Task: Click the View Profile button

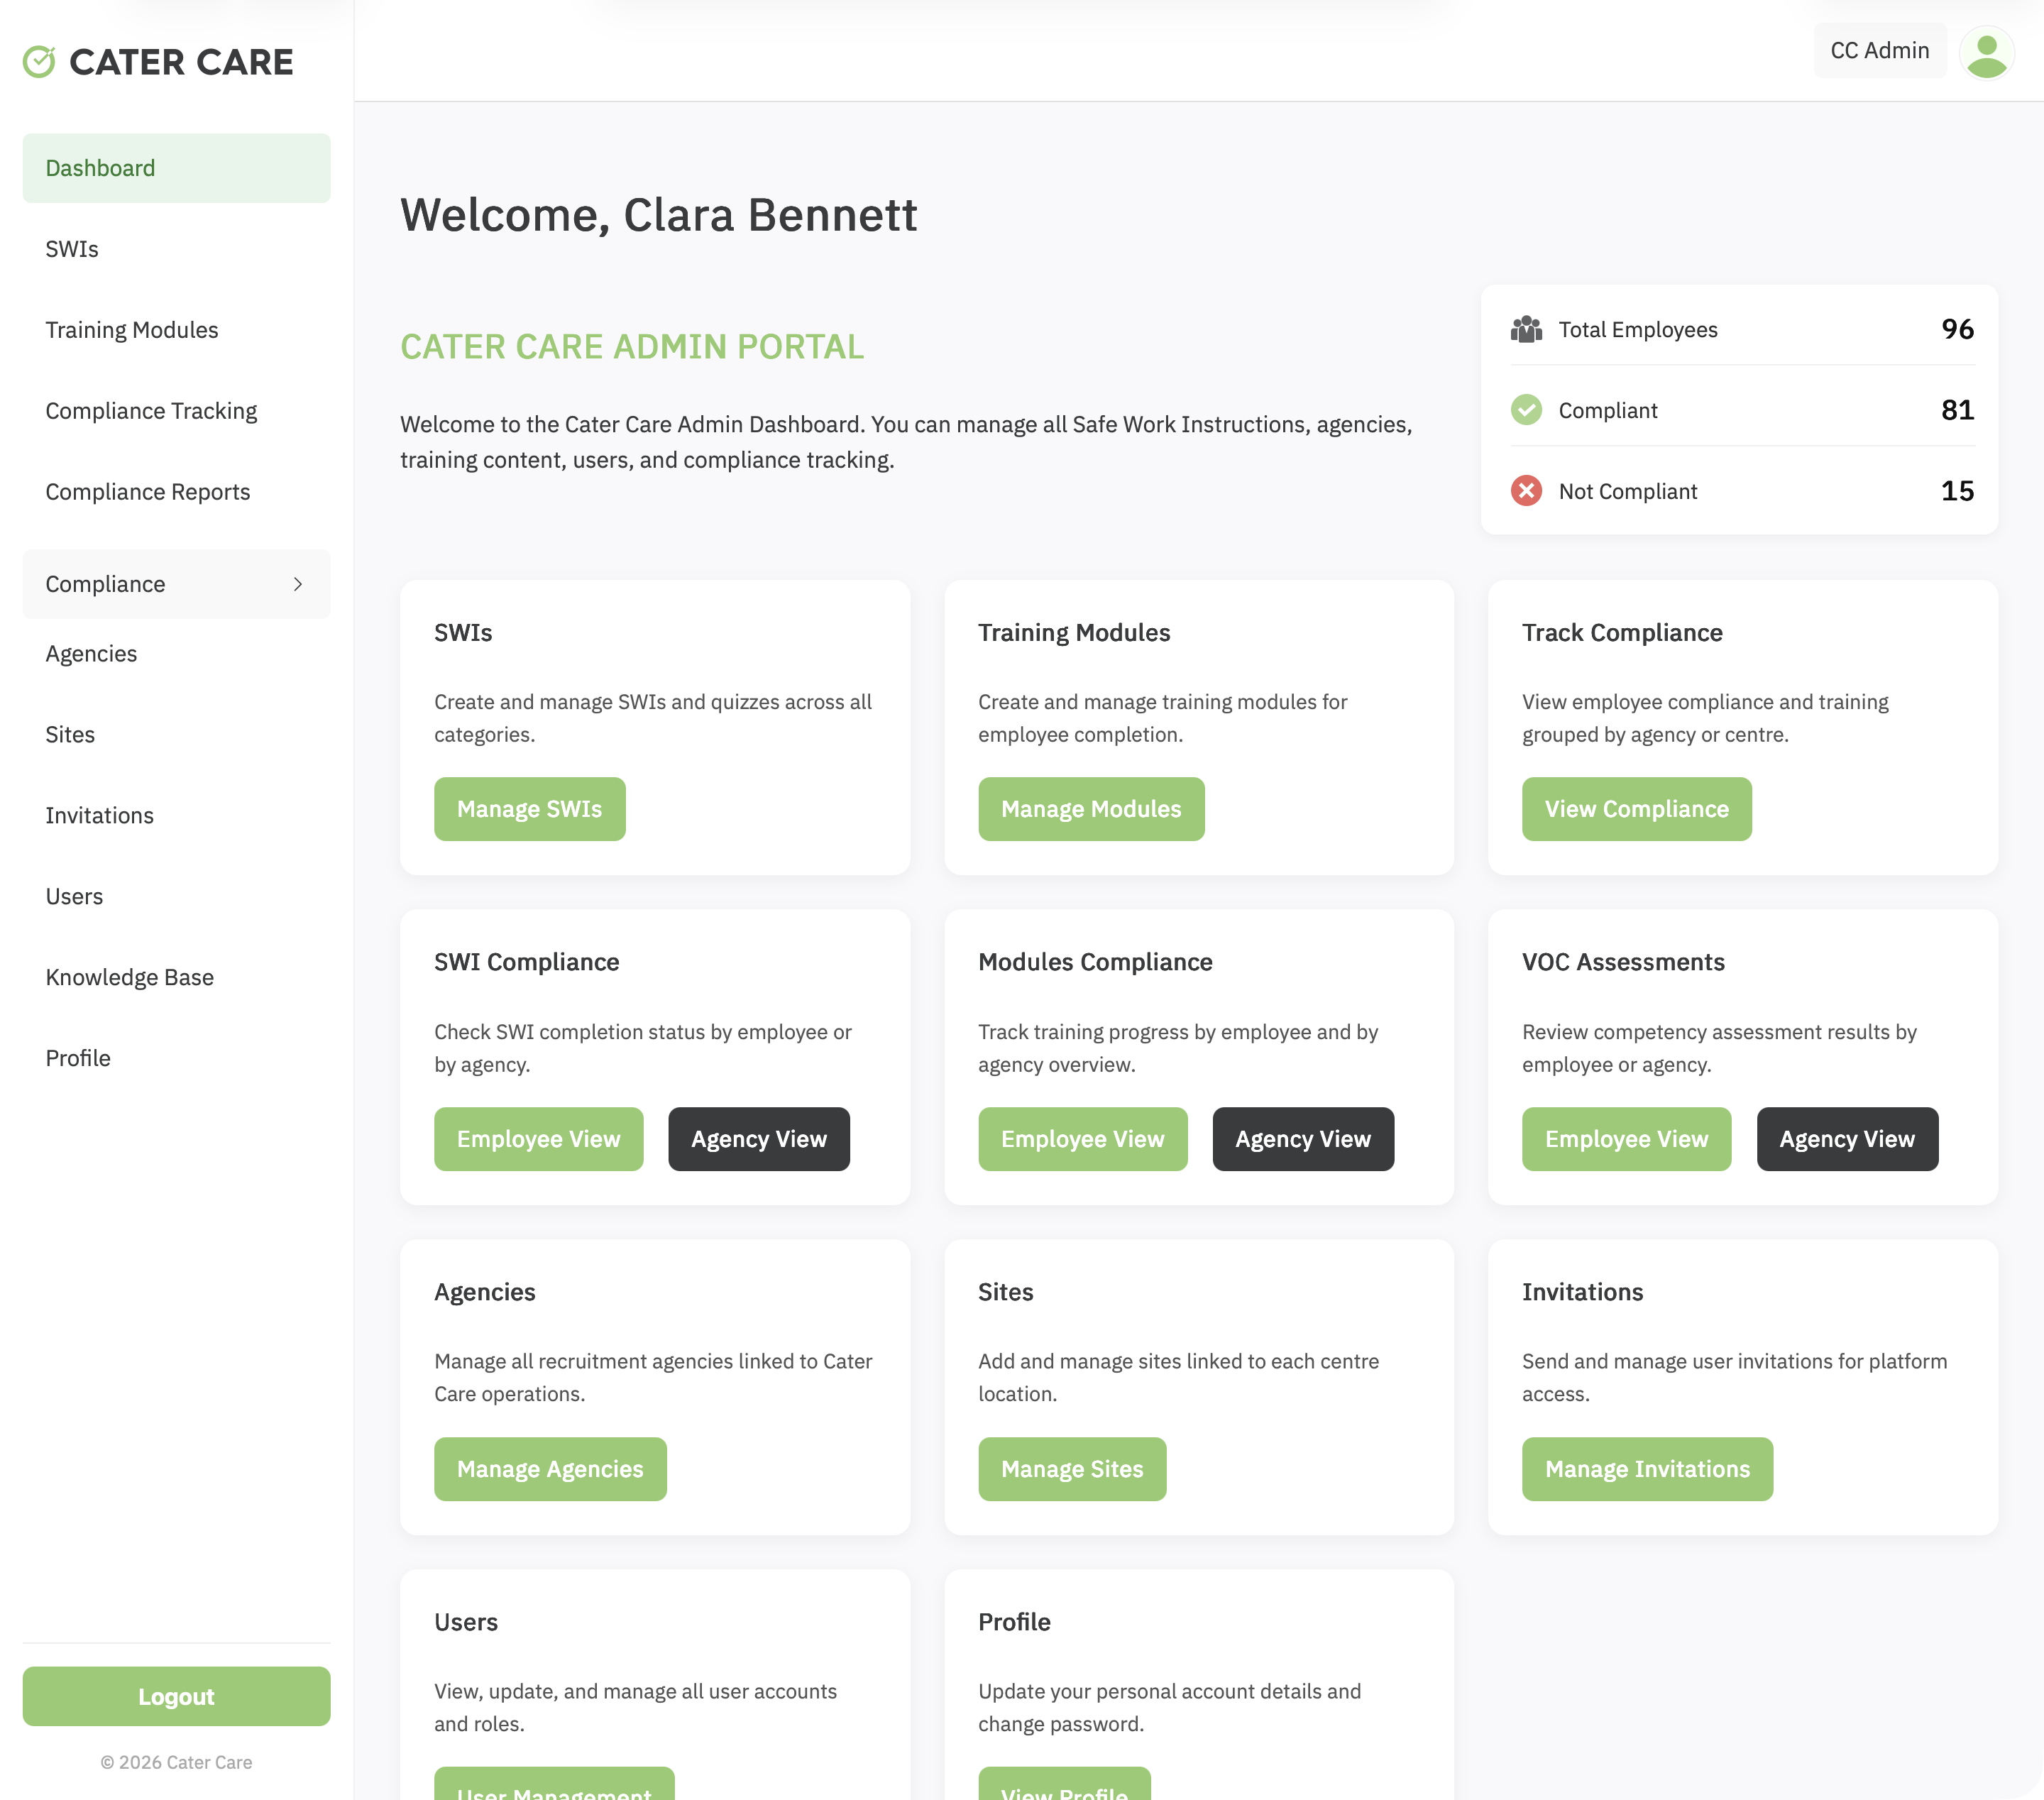Action: [1064, 1784]
